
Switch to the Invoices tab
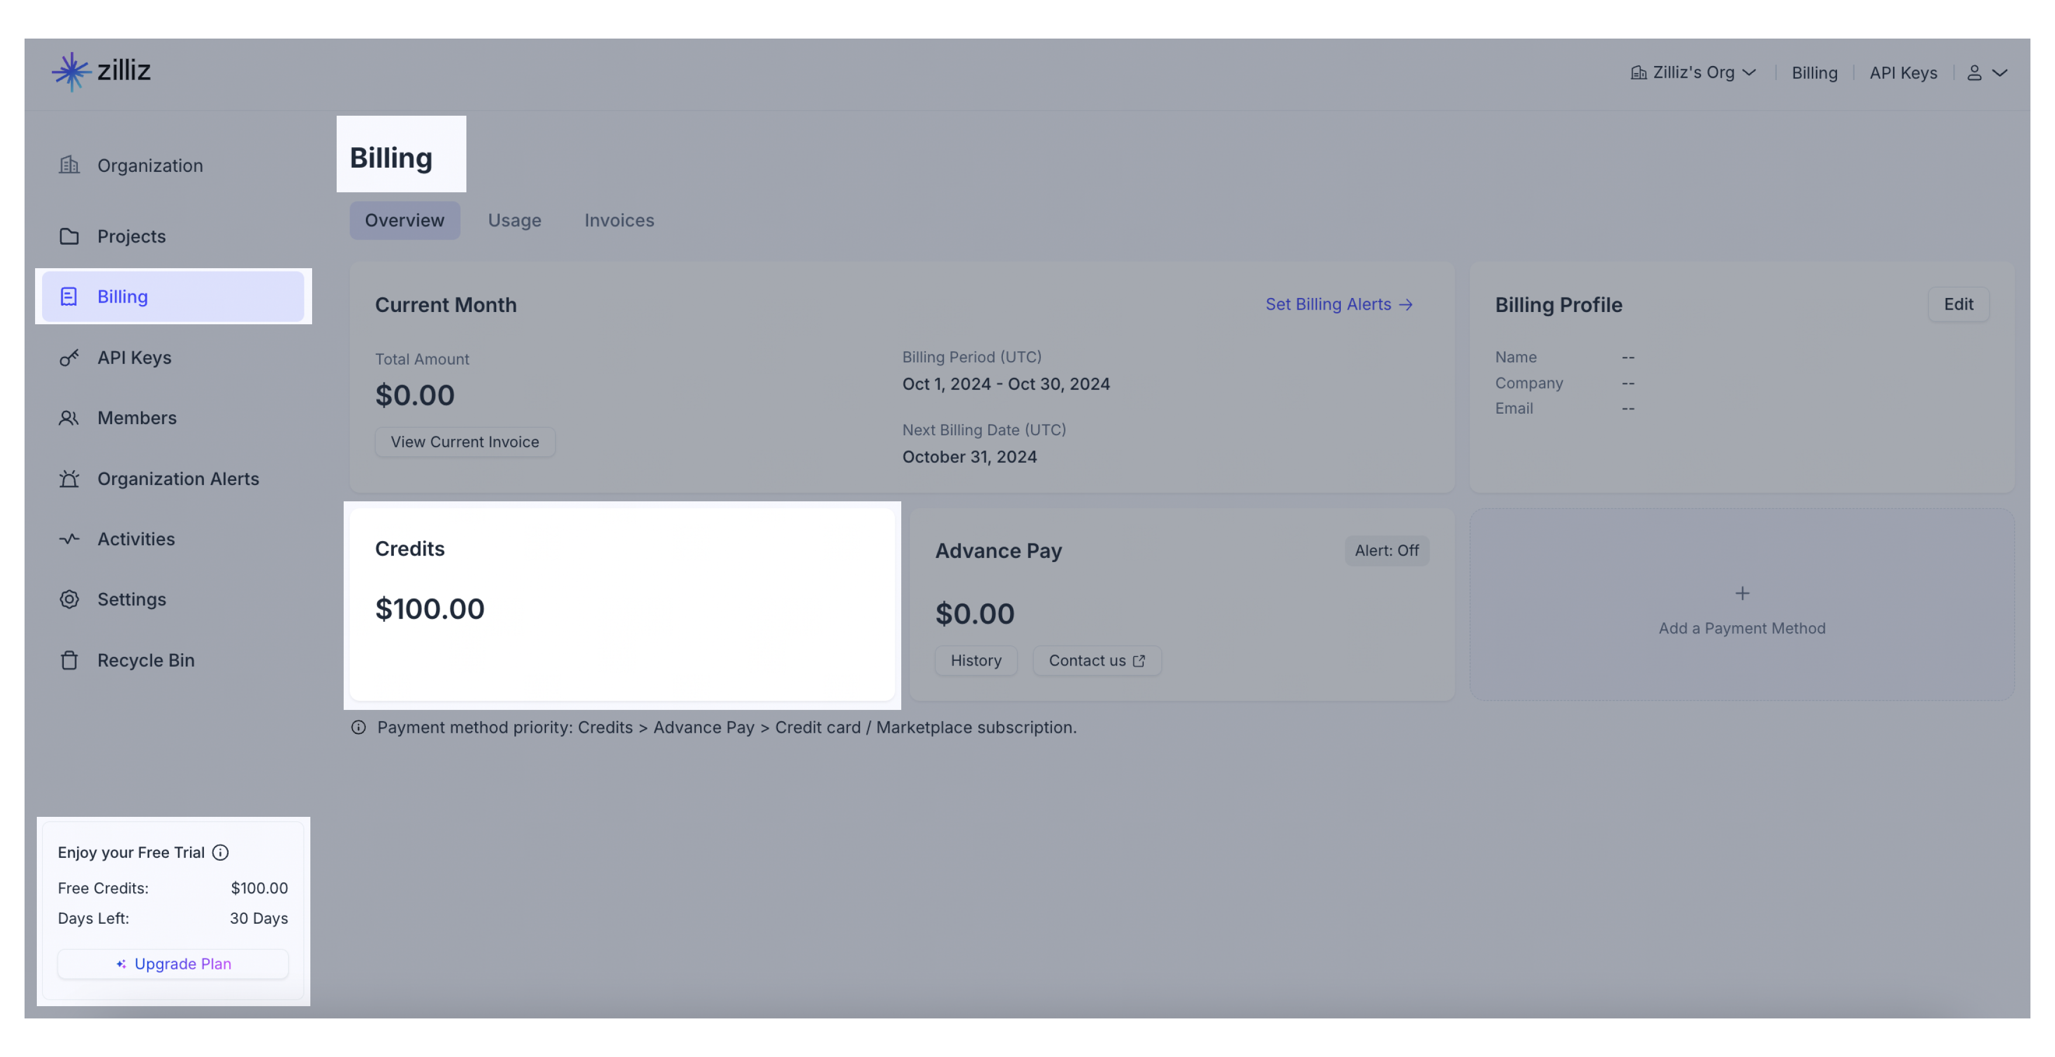coord(619,220)
